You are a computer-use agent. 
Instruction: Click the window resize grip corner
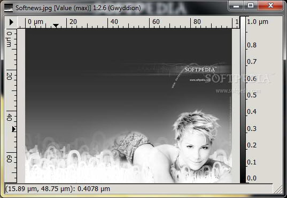[x=278, y=189]
